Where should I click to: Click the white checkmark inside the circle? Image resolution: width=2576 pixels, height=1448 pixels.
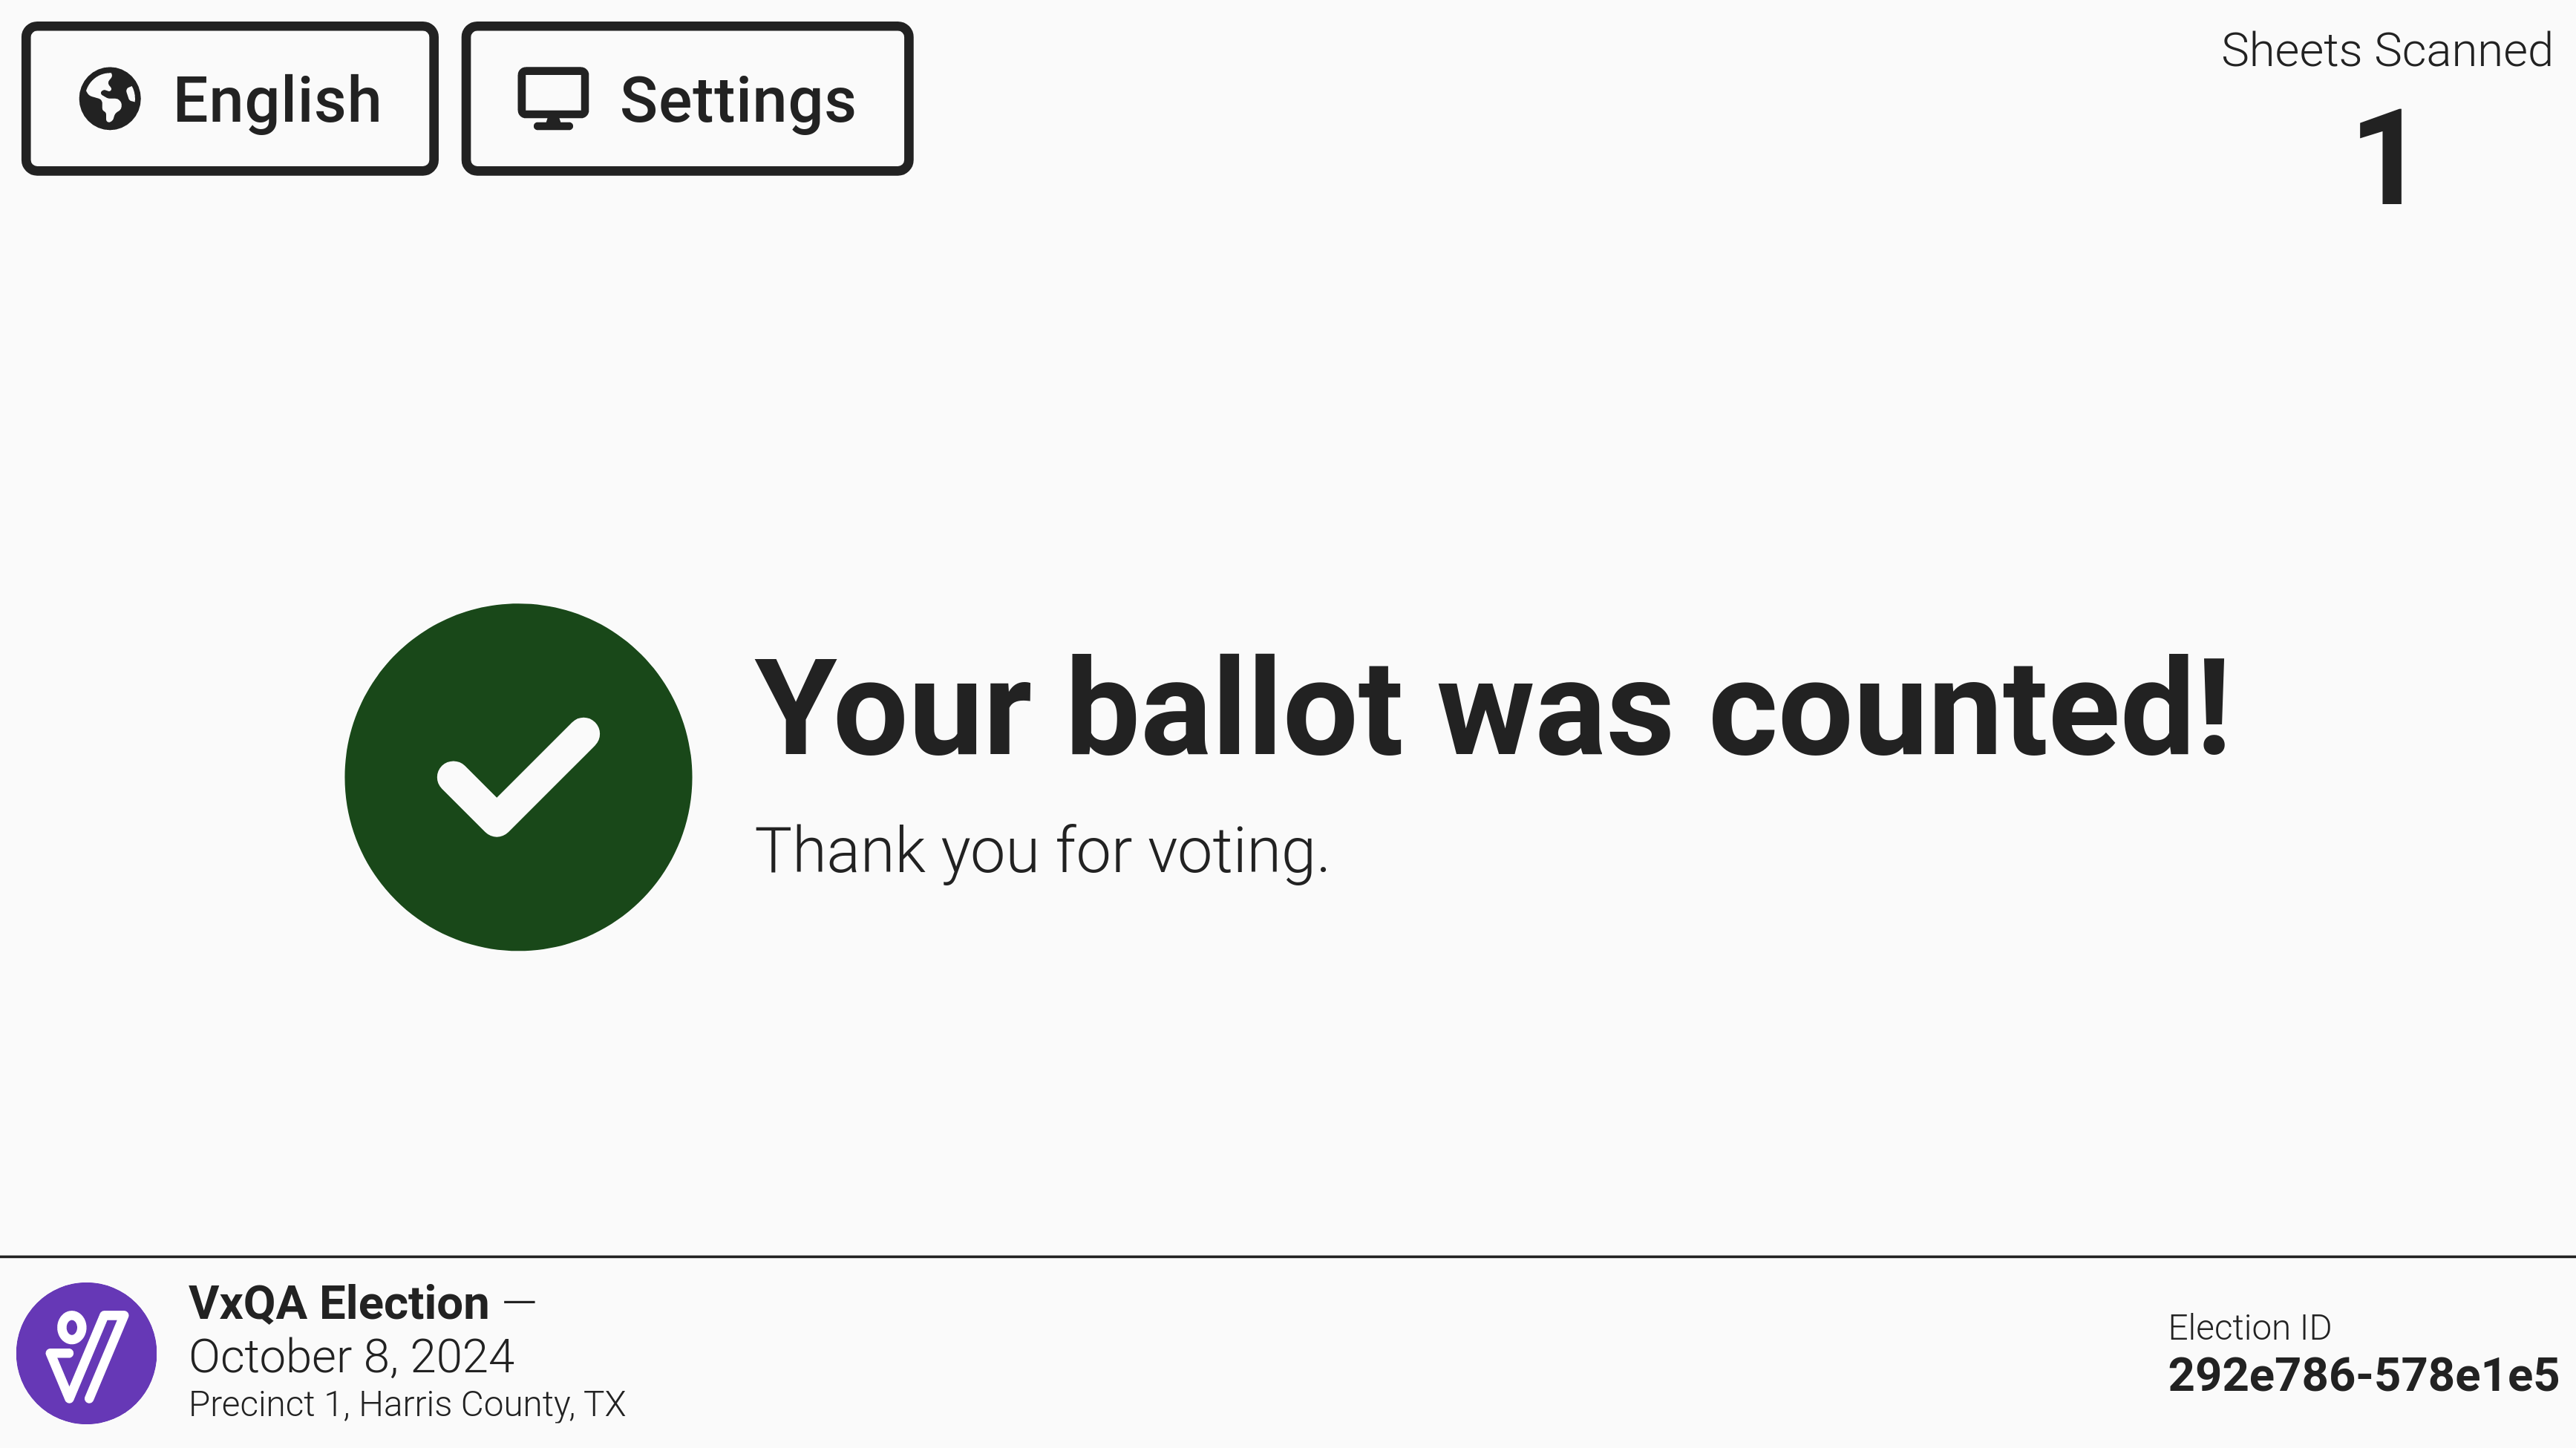[518, 777]
